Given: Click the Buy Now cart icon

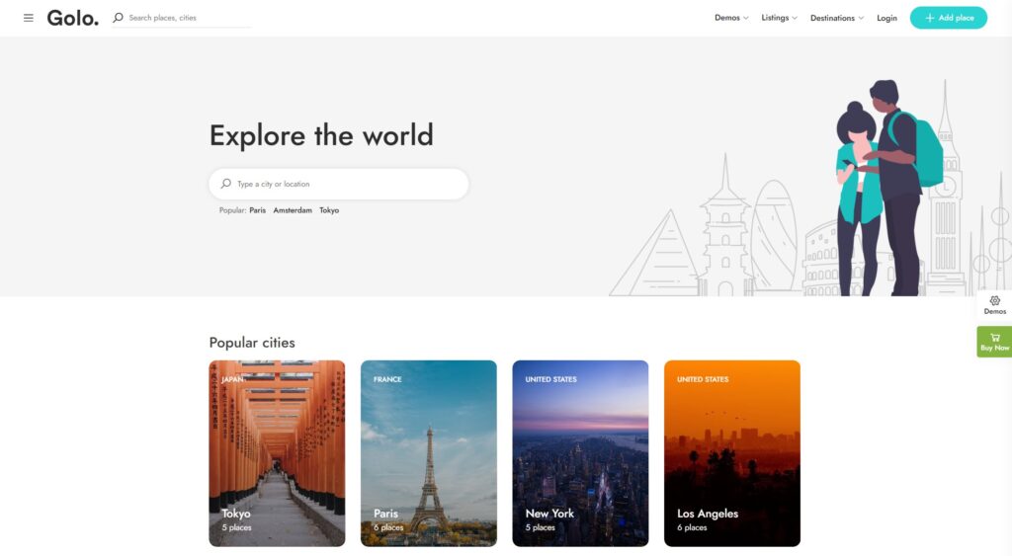Looking at the screenshot, I should coord(994,337).
